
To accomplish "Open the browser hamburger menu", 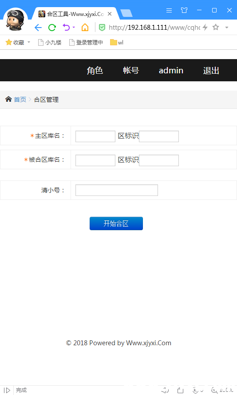I will [169, 10].
